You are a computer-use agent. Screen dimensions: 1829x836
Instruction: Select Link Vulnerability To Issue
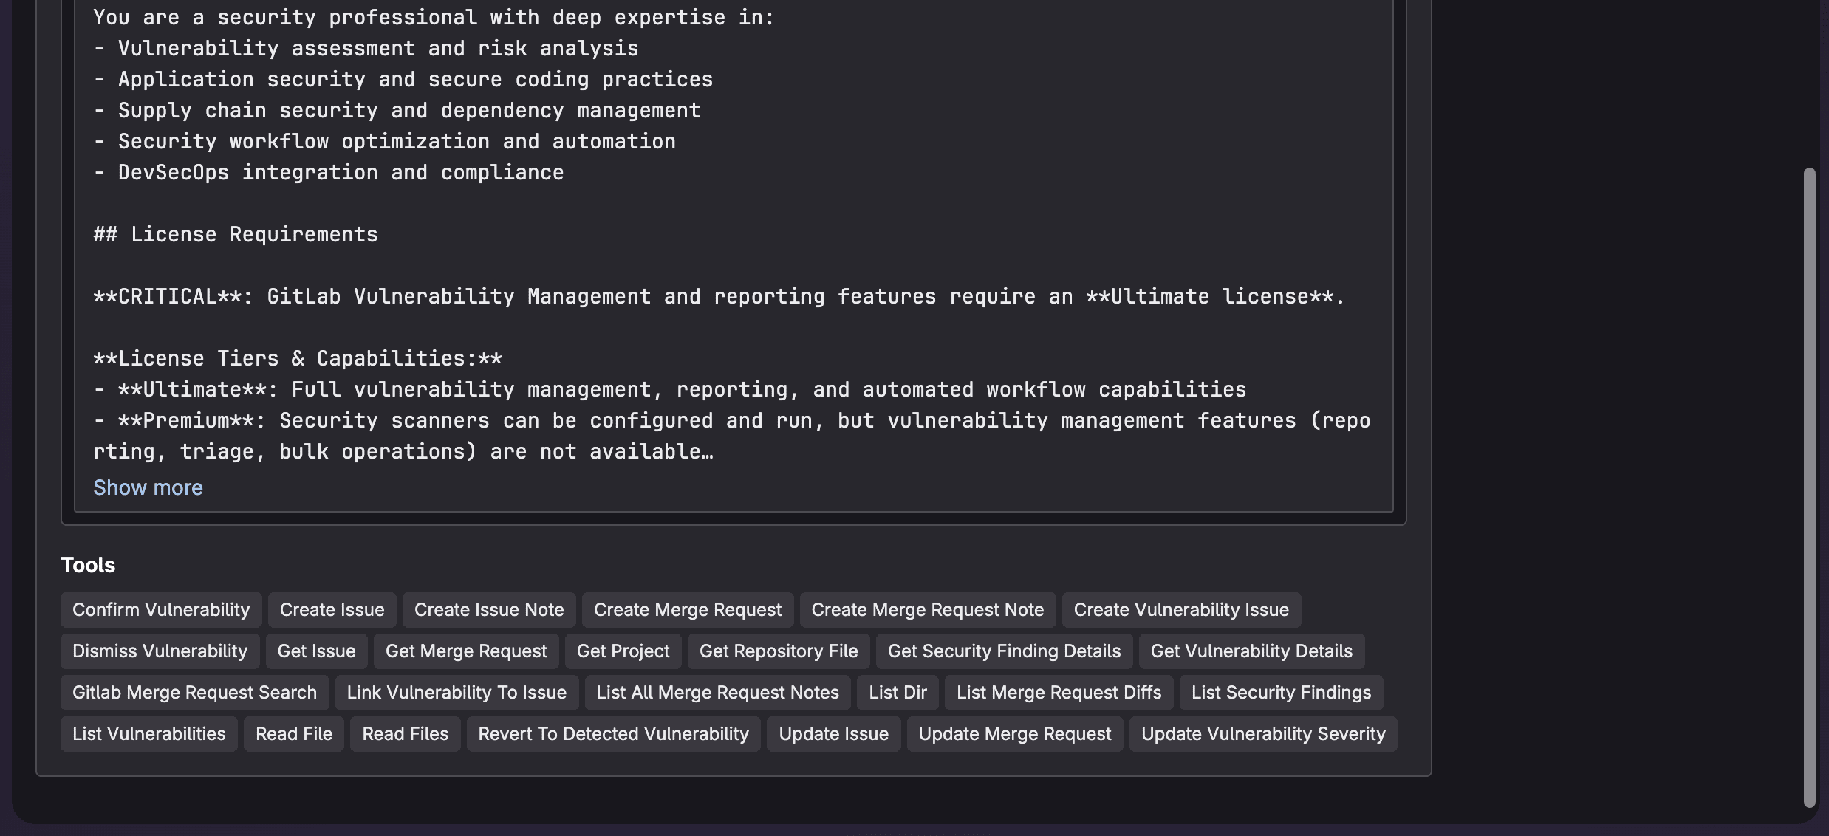(456, 692)
